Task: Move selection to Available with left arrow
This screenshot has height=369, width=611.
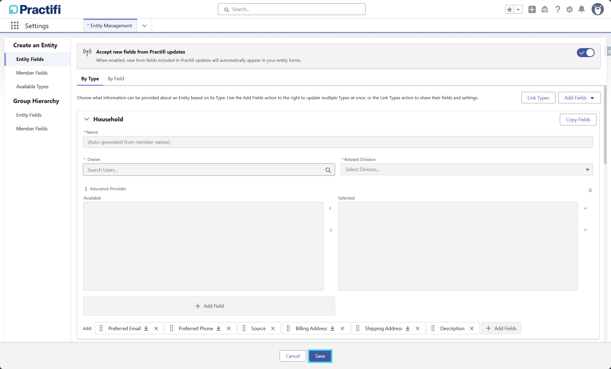Action: click(x=331, y=230)
